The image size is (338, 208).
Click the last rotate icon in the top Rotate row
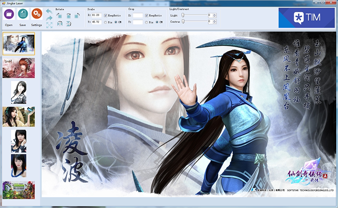77,15
